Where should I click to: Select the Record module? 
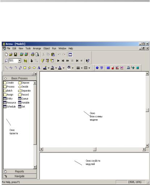pos(23,95)
